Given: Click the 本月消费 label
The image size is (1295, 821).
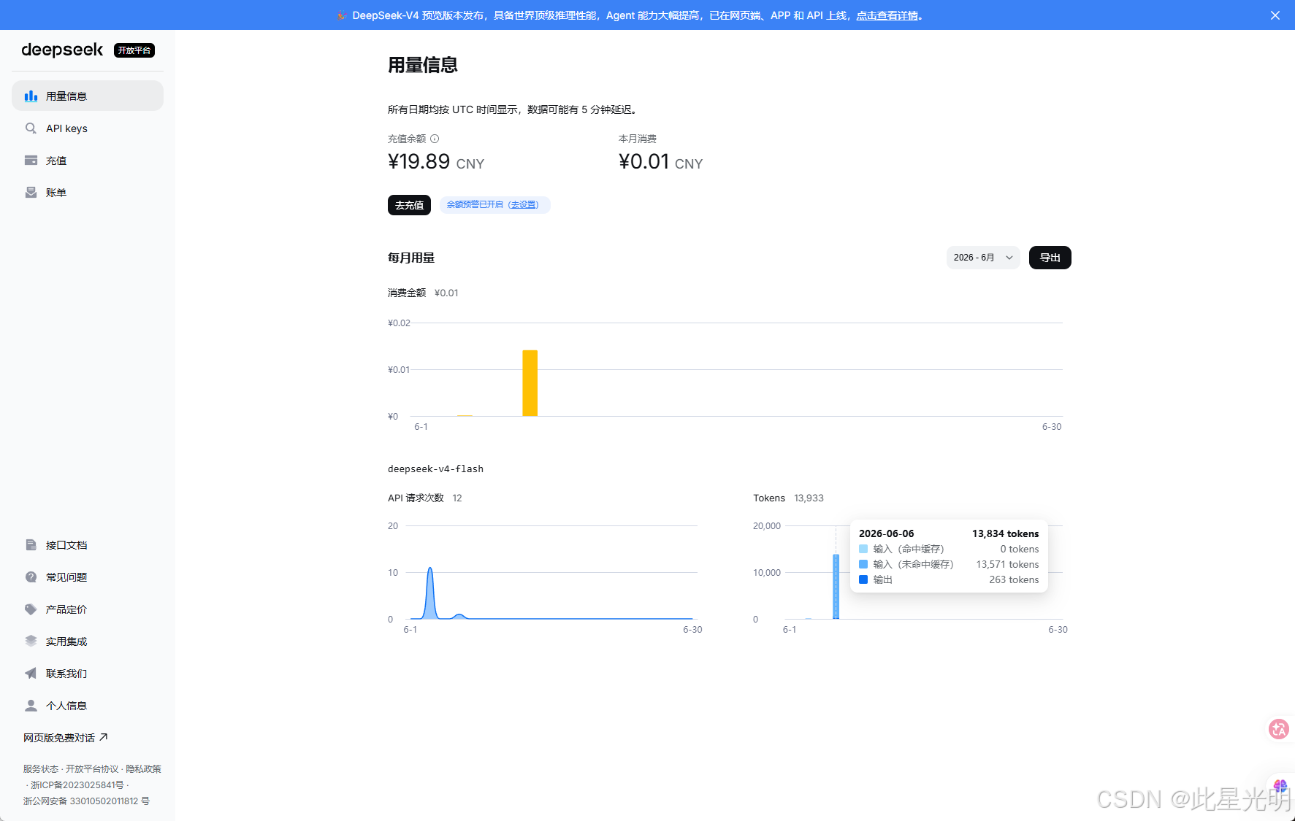Looking at the screenshot, I should coord(638,139).
